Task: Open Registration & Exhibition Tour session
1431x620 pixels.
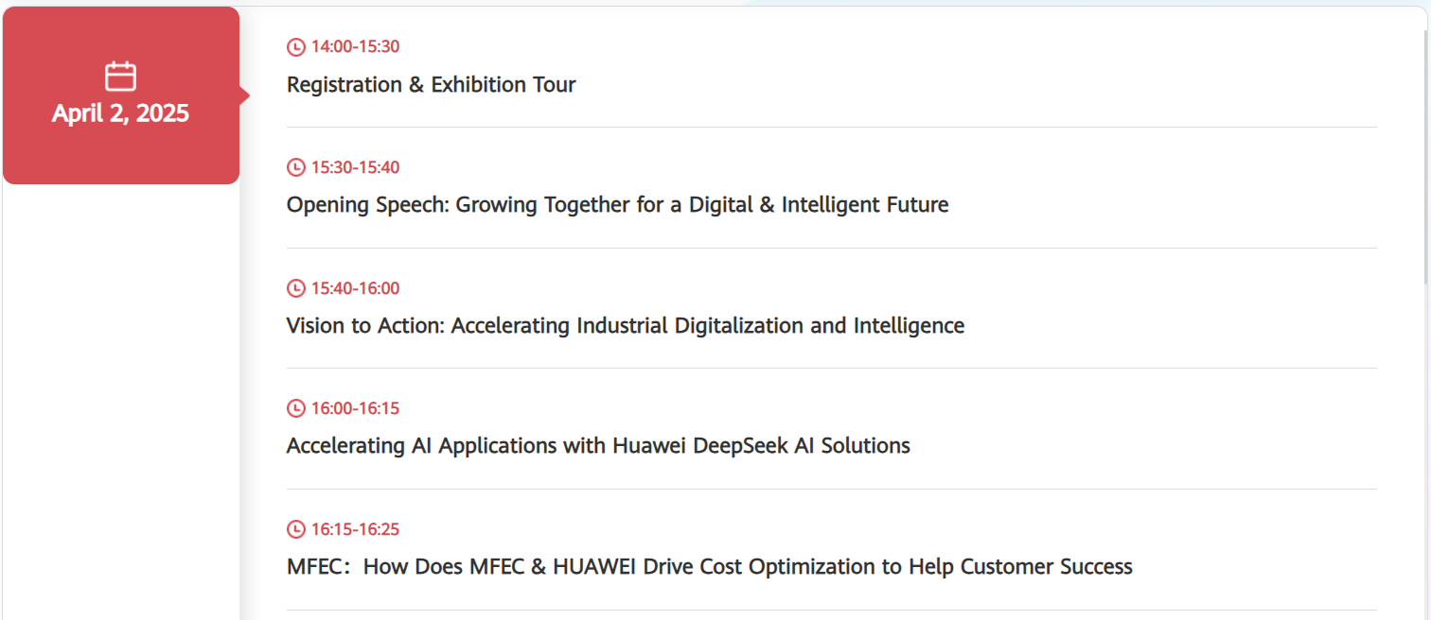Action: click(432, 85)
